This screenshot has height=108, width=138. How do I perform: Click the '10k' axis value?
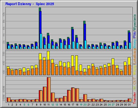pos(4,14)
